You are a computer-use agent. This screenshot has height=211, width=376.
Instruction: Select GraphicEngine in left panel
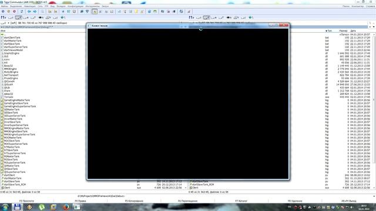[x=12, y=53]
